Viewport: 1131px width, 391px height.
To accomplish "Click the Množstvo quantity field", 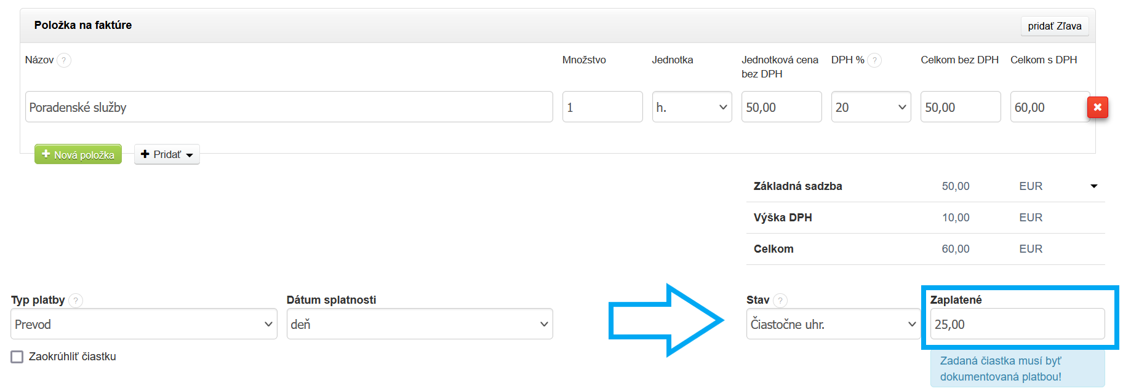I will tap(602, 107).
